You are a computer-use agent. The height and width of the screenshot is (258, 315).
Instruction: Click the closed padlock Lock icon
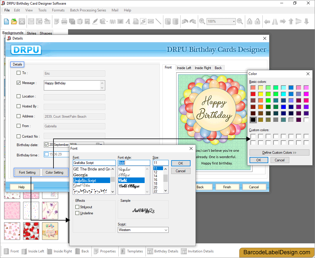point(250,21)
